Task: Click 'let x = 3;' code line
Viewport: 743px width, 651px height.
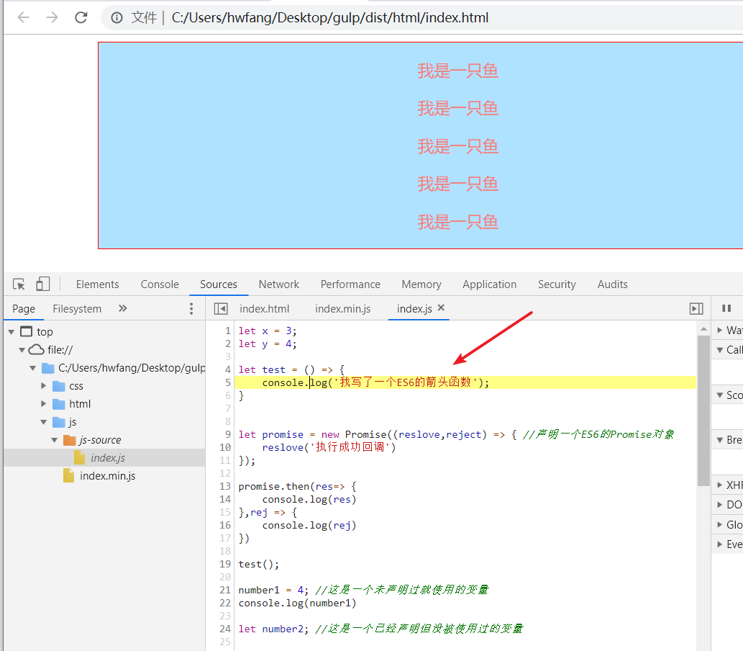Action: (x=268, y=331)
